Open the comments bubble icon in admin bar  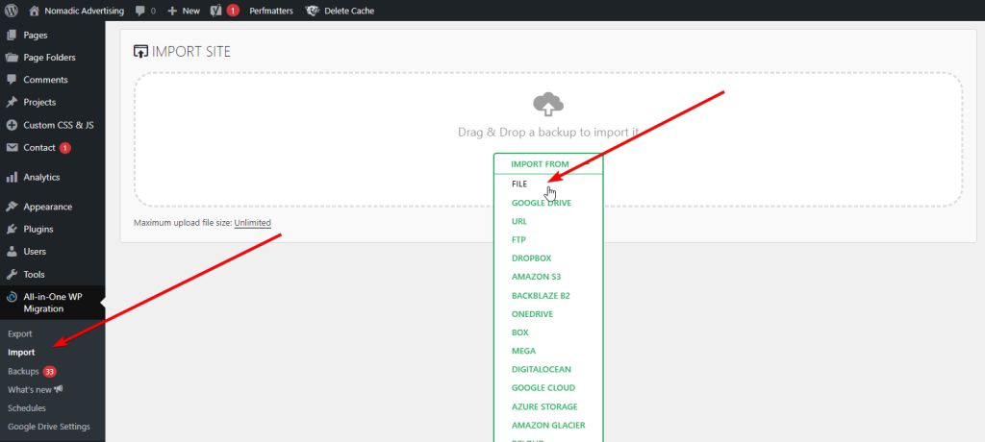(140, 11)
